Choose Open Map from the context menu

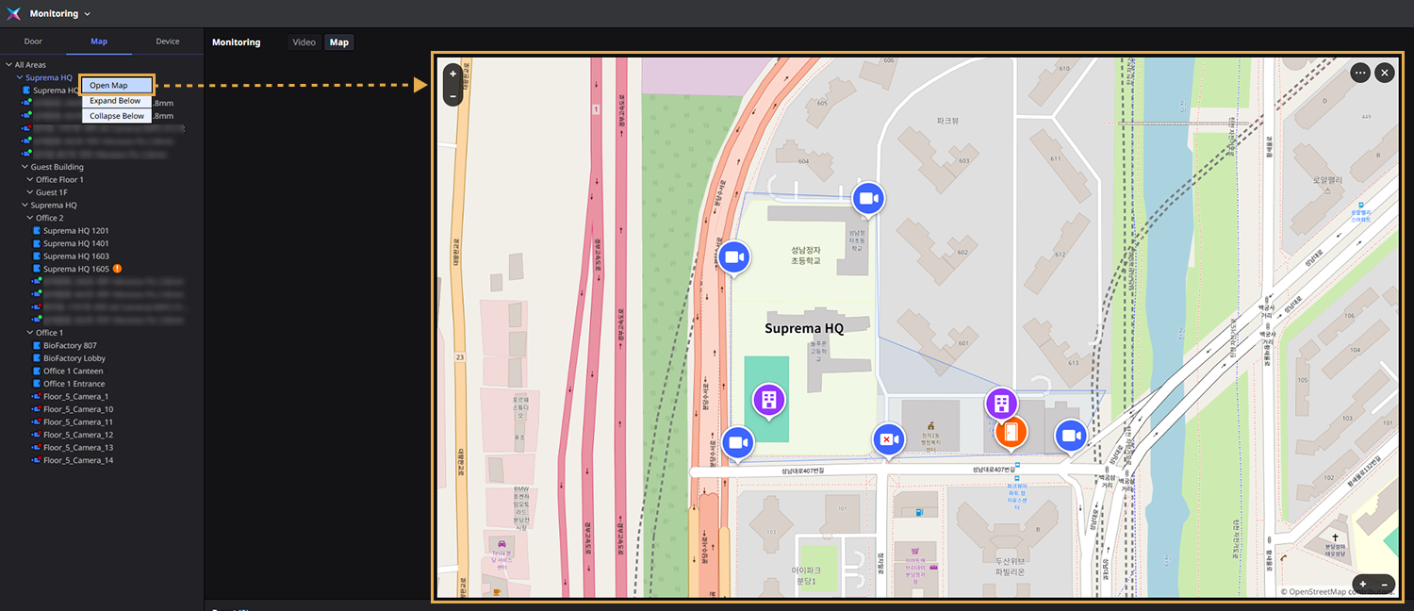tap(116, 86)
